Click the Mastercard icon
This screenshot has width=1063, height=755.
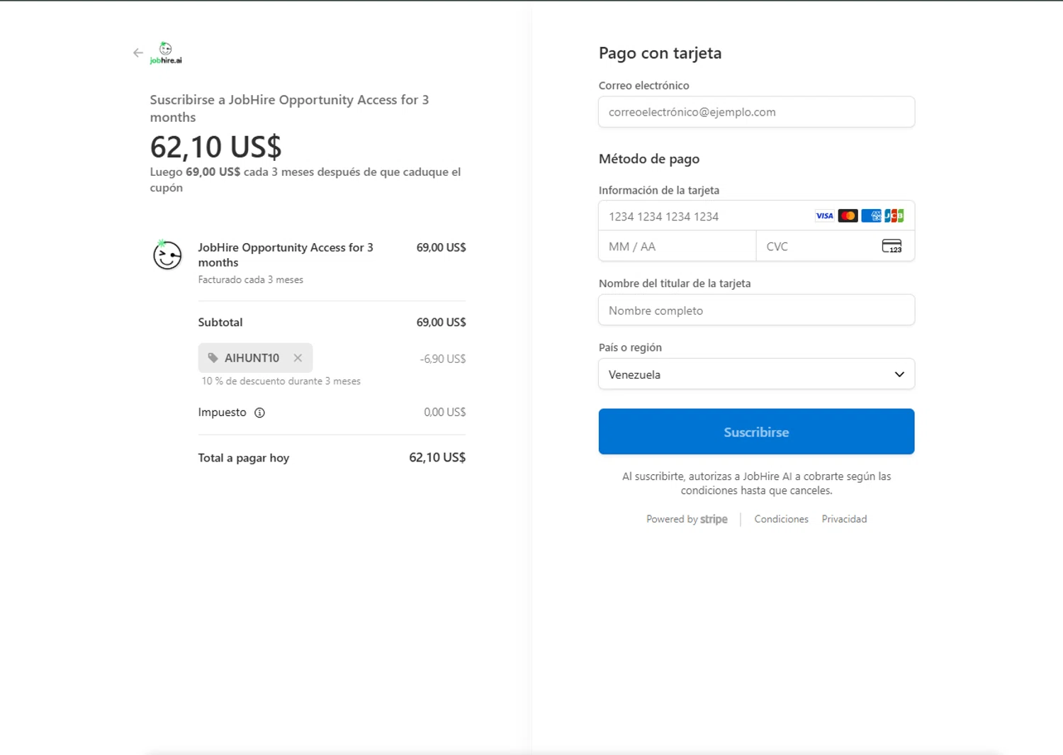(x=848, y=216)
